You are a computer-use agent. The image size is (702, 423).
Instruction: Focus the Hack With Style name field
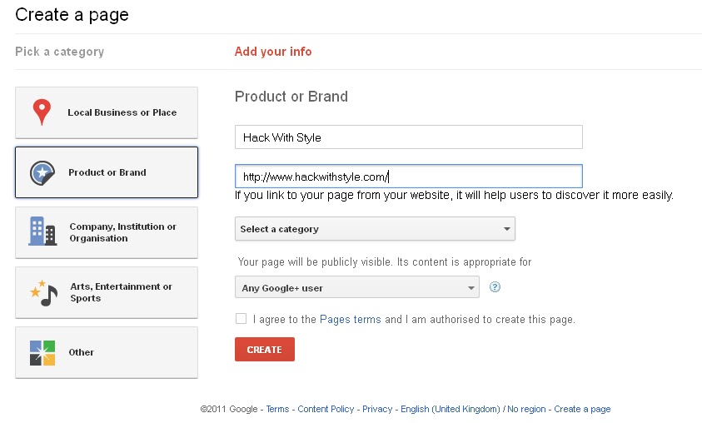pyautogui.click(x=409, y=137)
